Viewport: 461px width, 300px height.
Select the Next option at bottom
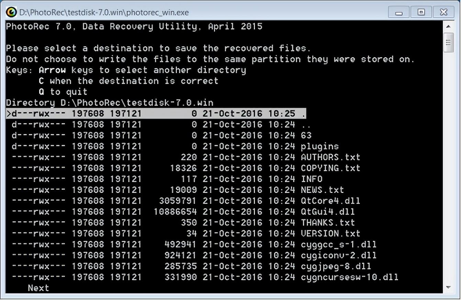click(38, 288)
